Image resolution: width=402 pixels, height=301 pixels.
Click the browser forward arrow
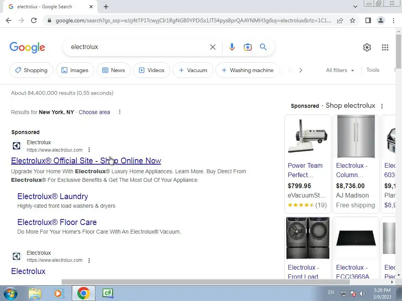click(21, 20)
